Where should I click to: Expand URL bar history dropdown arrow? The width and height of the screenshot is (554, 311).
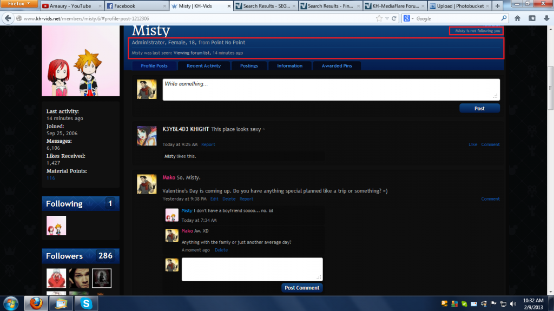(x=387, y=18)
